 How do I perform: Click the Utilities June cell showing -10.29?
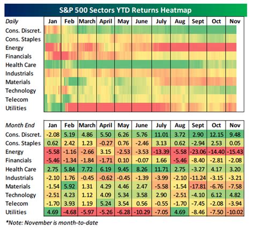tap(142, 212)
